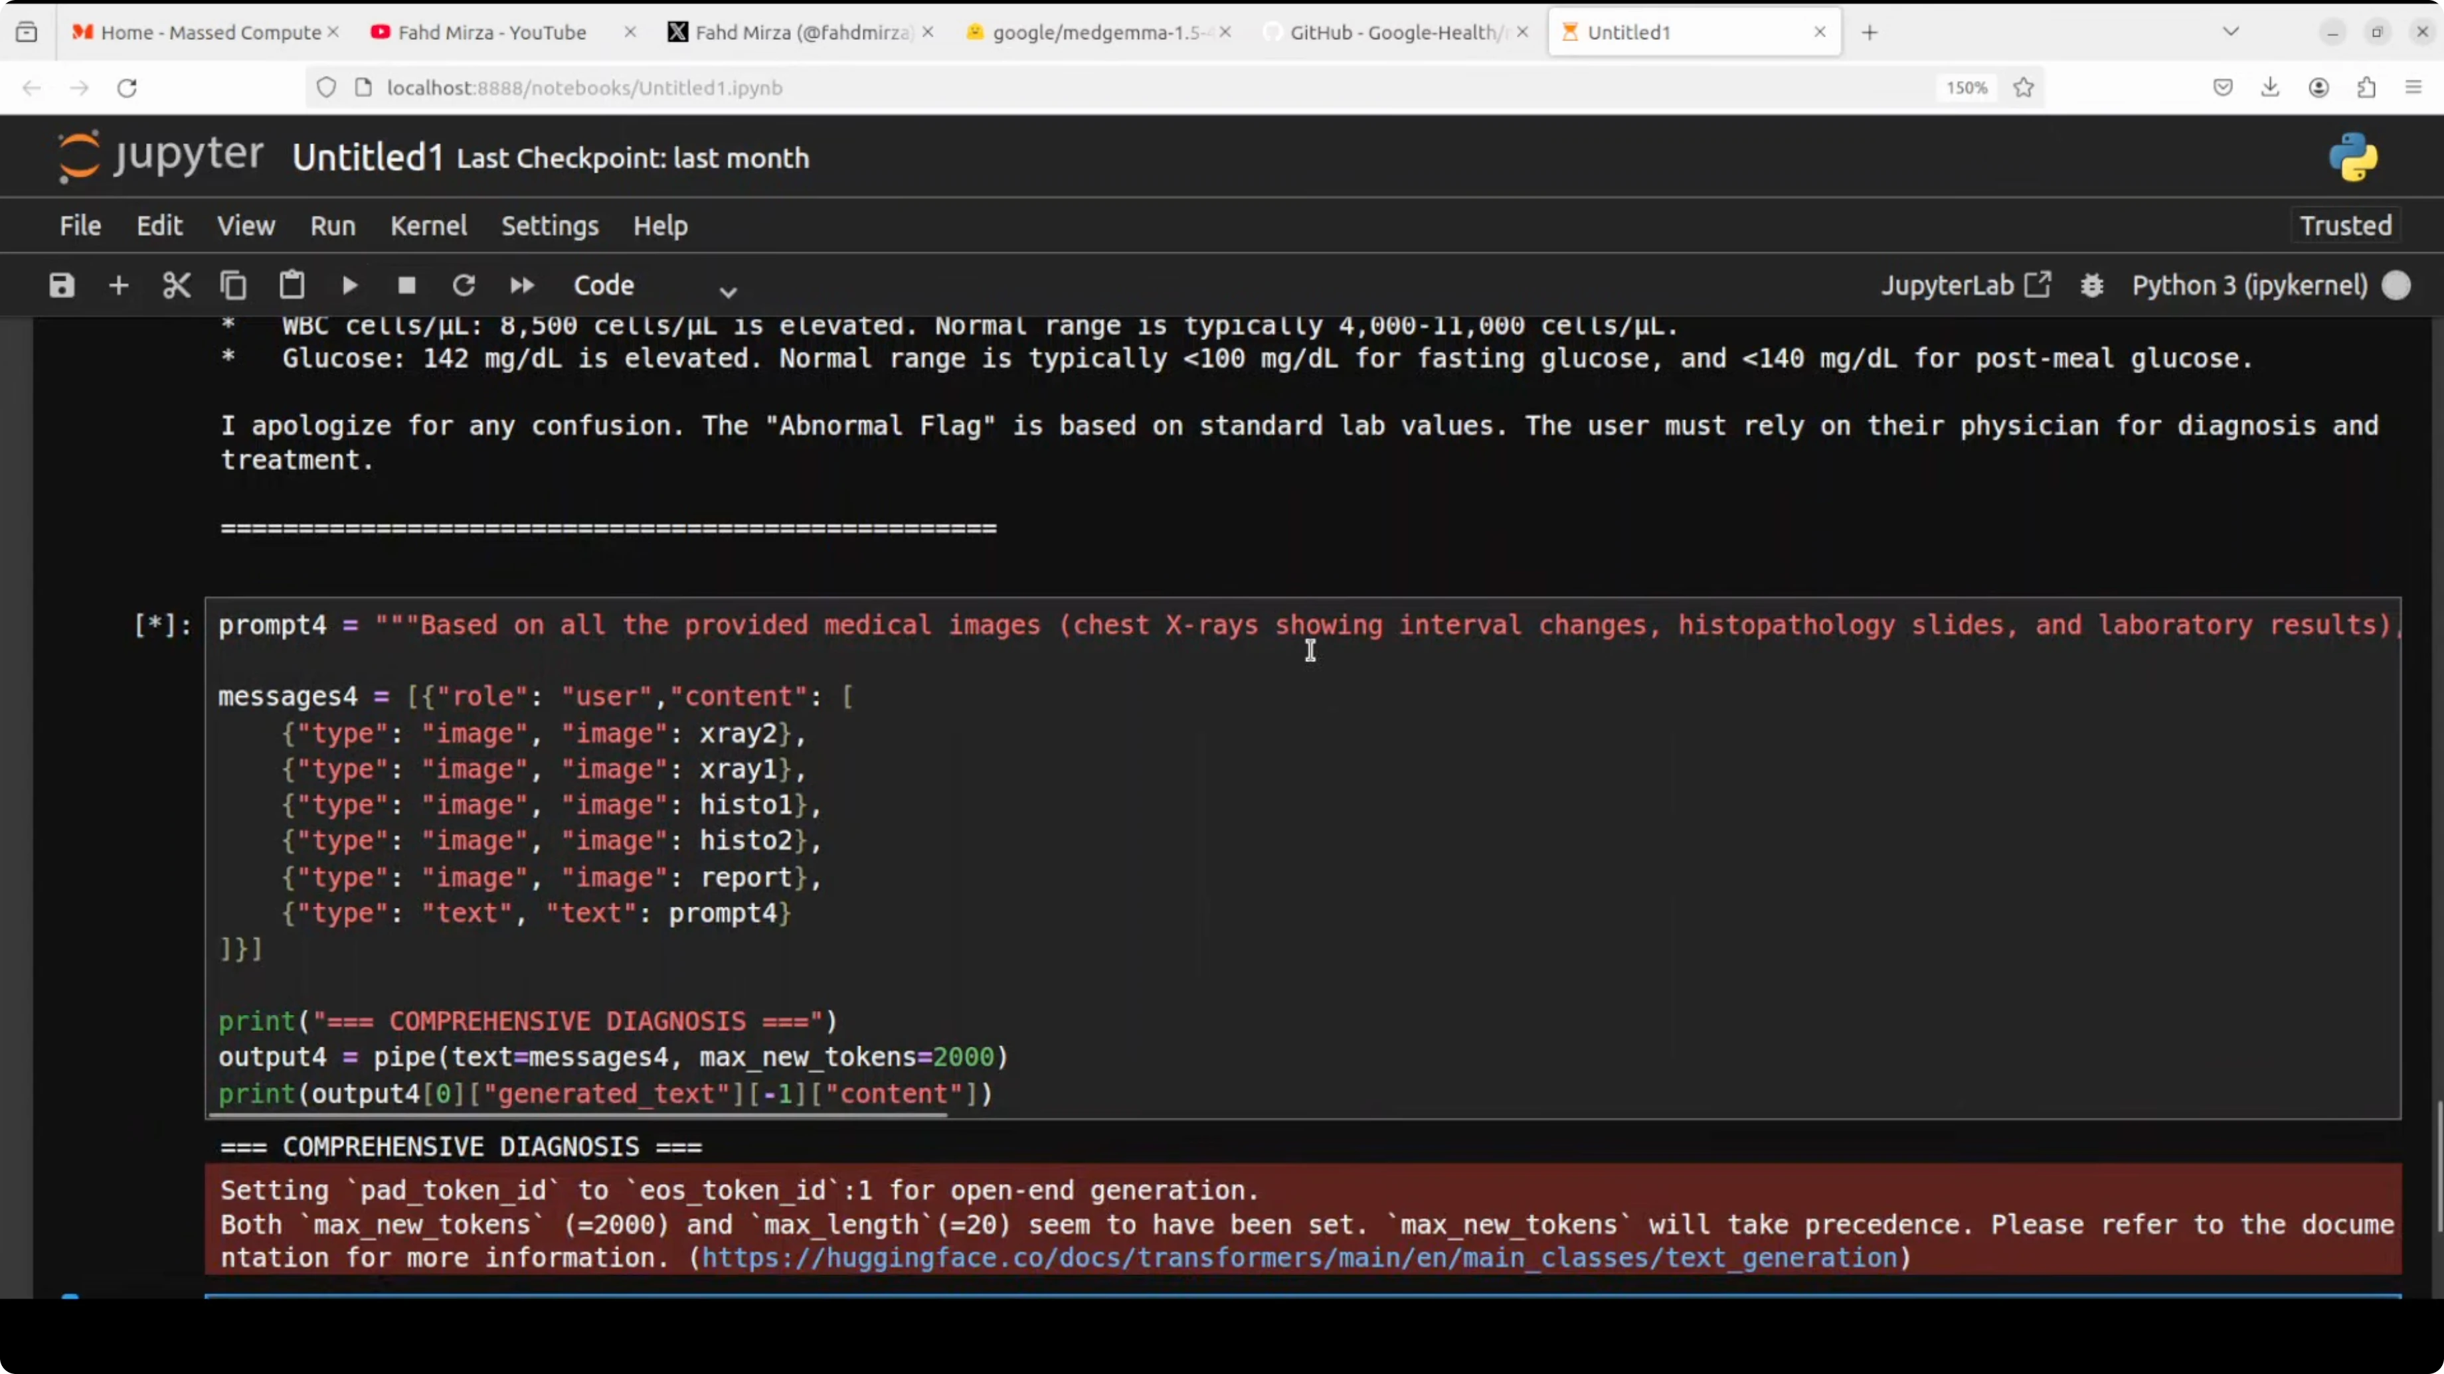The height and width of the screenshot is (1374, 2444).
Task: Save the notebook with the disk icon
Action: [x=62, y=285]
